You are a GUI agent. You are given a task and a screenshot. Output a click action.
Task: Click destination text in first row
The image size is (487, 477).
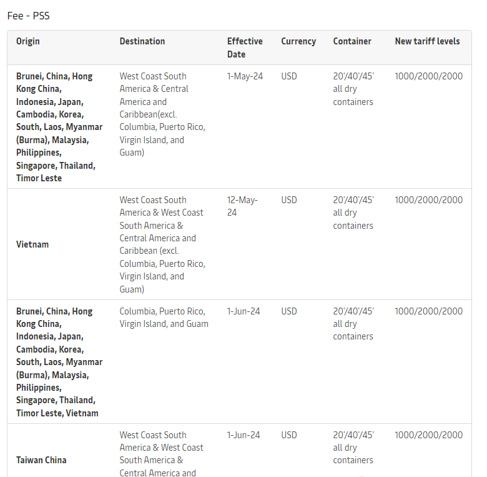162,114
